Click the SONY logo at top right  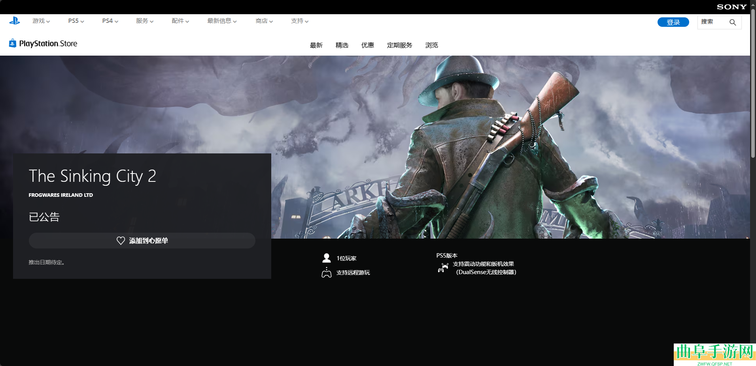coord(731,7)
